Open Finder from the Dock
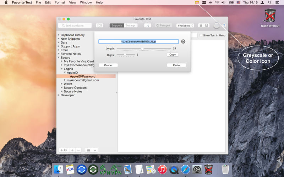Image resolution: width=284 pixels, height=177 pixels. (59, 170)
